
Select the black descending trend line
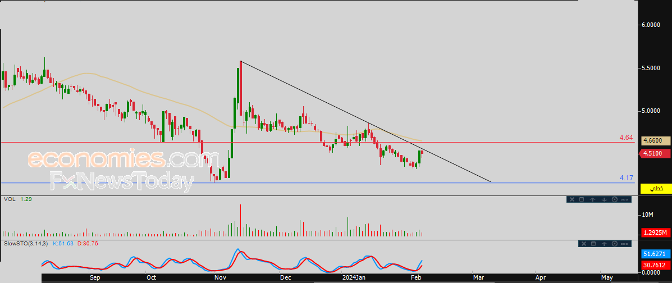click(365, 121)
